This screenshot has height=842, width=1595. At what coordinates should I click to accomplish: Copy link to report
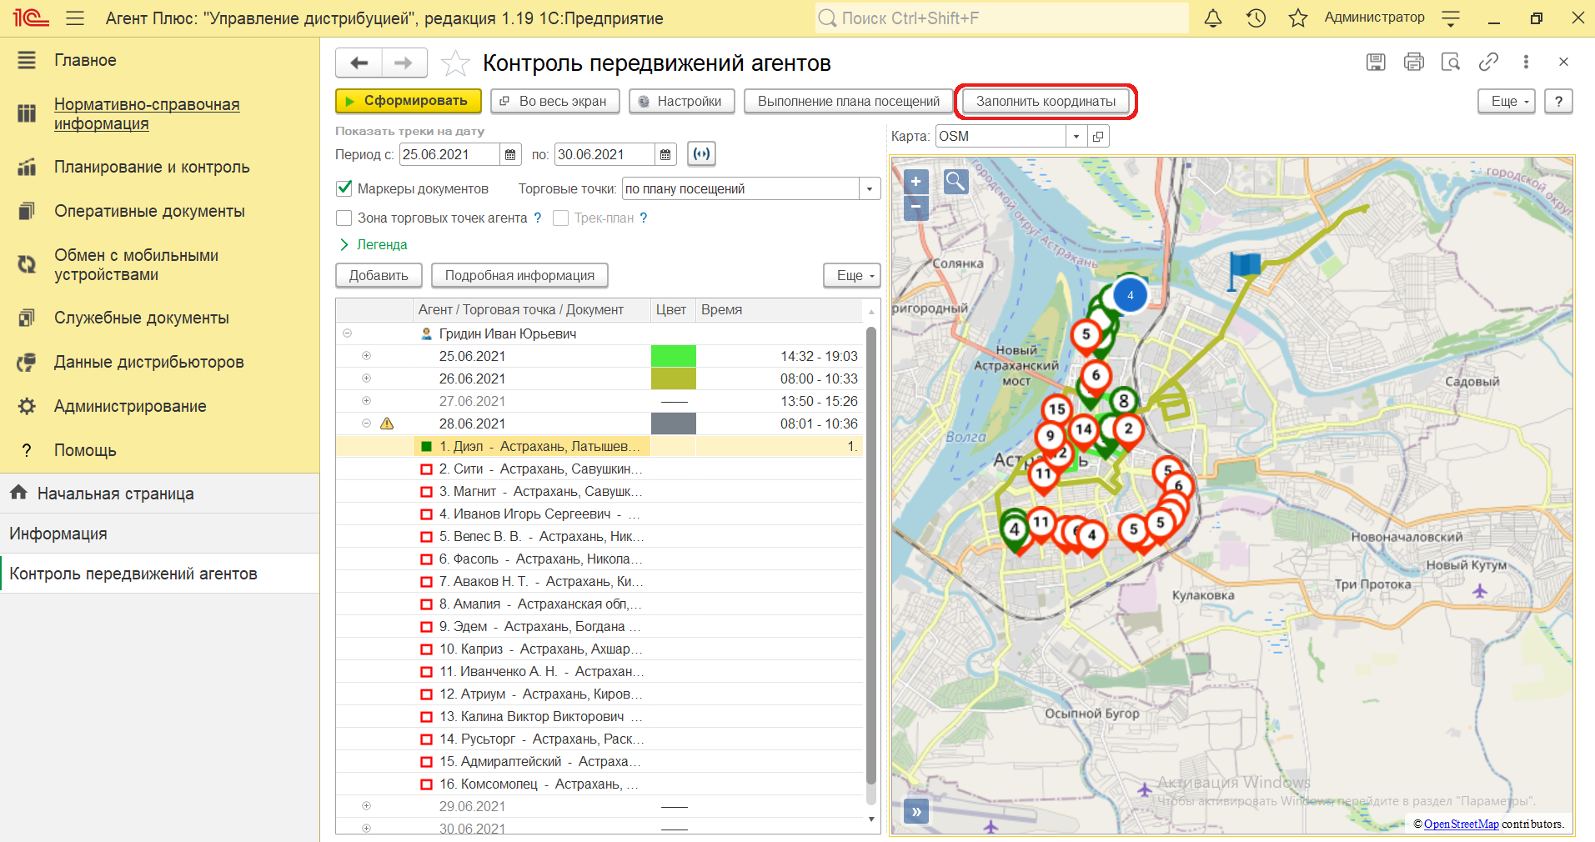point(1488,62)
